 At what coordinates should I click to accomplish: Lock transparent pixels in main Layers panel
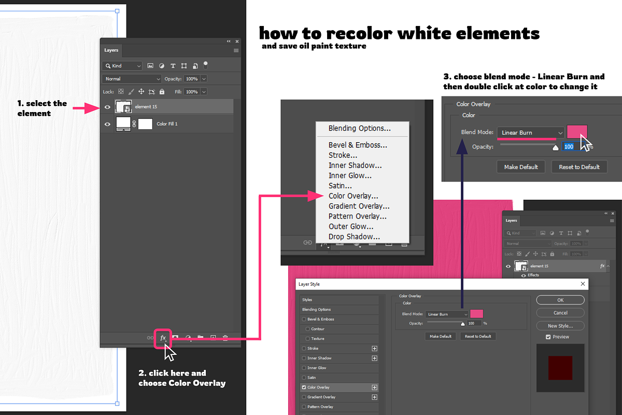tap(121, 92)
